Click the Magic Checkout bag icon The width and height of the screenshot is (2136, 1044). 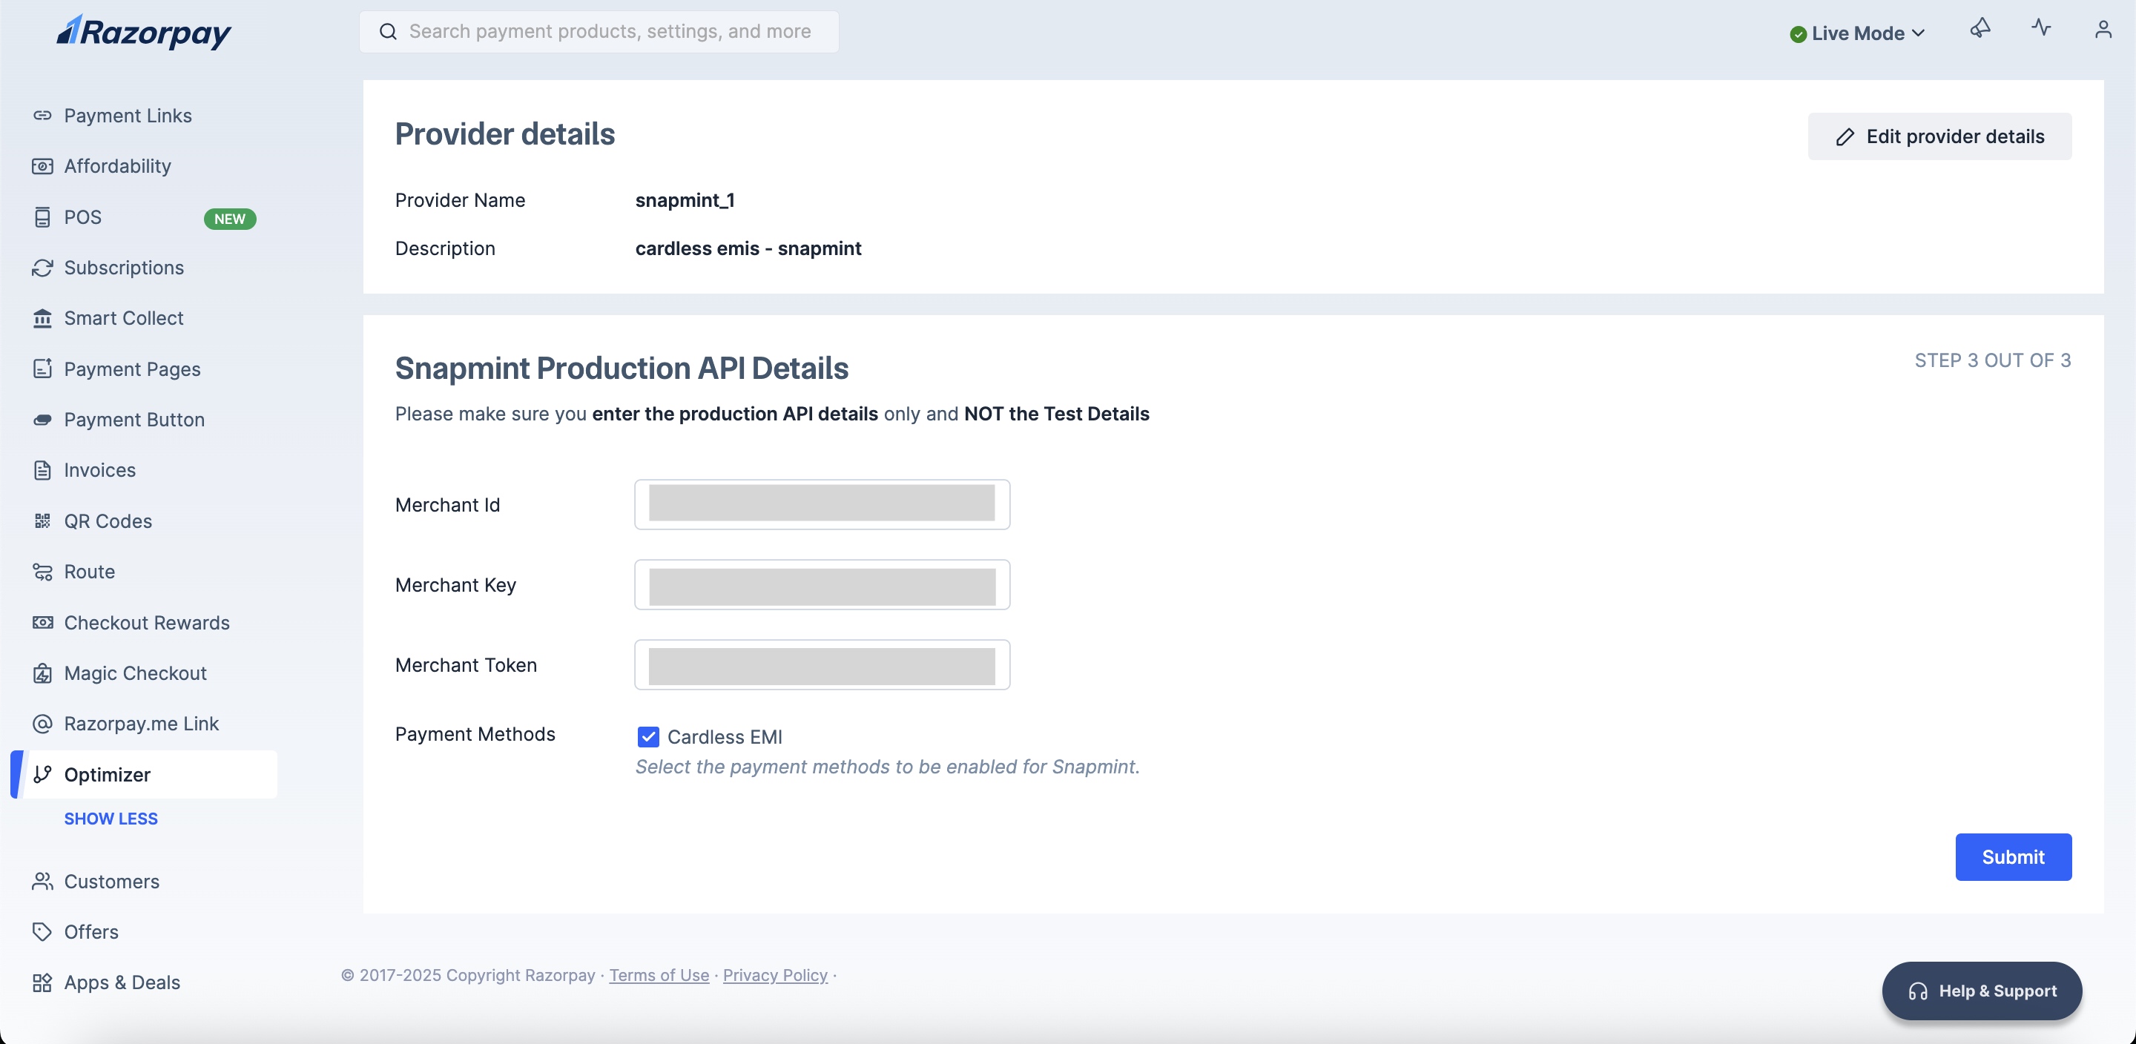coord(42,673)
